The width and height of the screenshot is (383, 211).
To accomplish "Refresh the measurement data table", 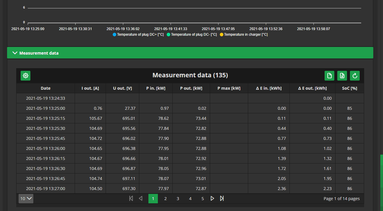I will (x=355, y=76).
